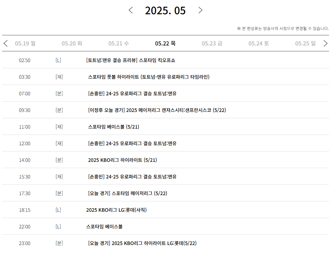Click the 23:00 time cell
332x256 pixels.
25,243
